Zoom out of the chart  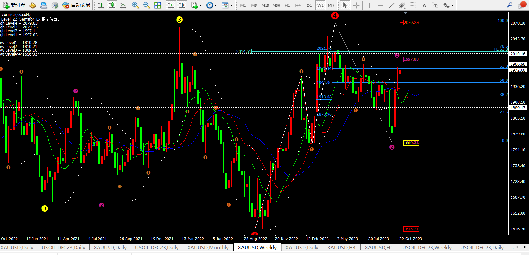coord(146,5)
